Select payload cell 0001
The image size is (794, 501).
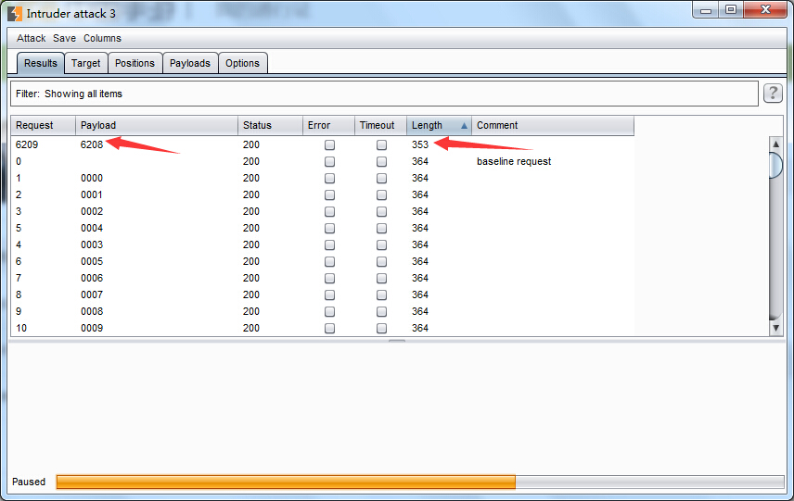[92, 194]
